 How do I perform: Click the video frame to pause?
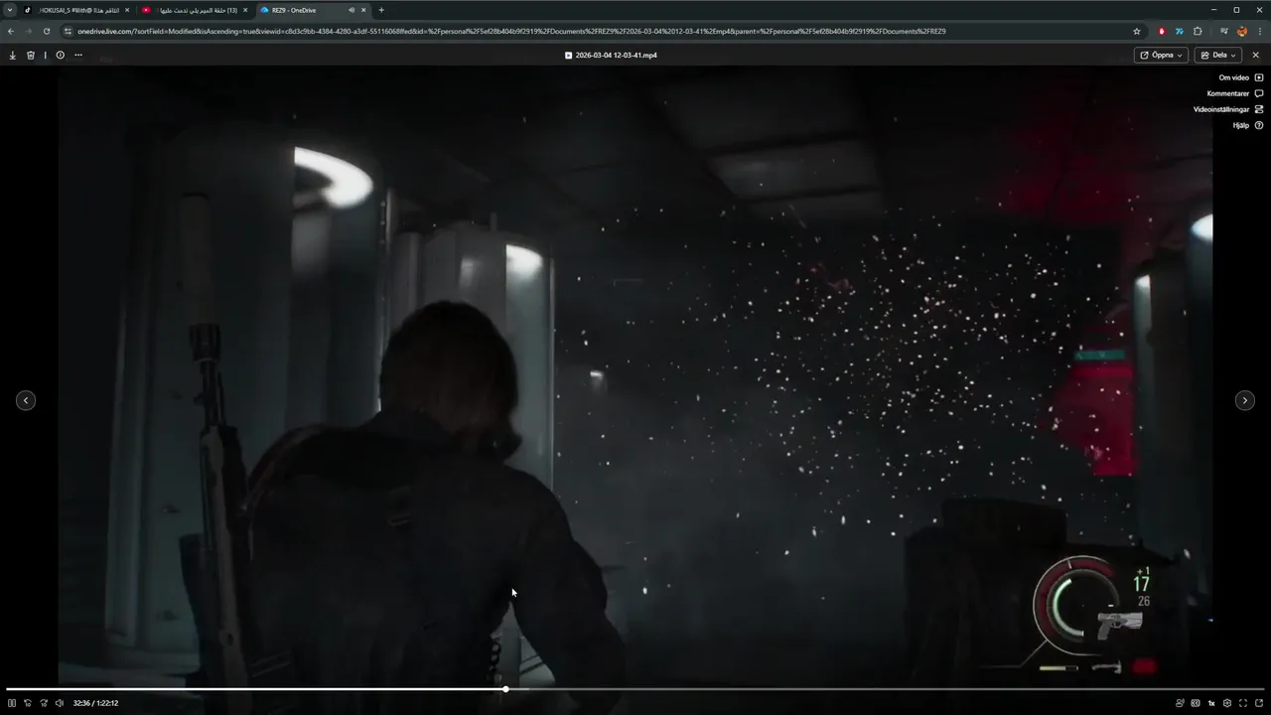coord(635,375)
